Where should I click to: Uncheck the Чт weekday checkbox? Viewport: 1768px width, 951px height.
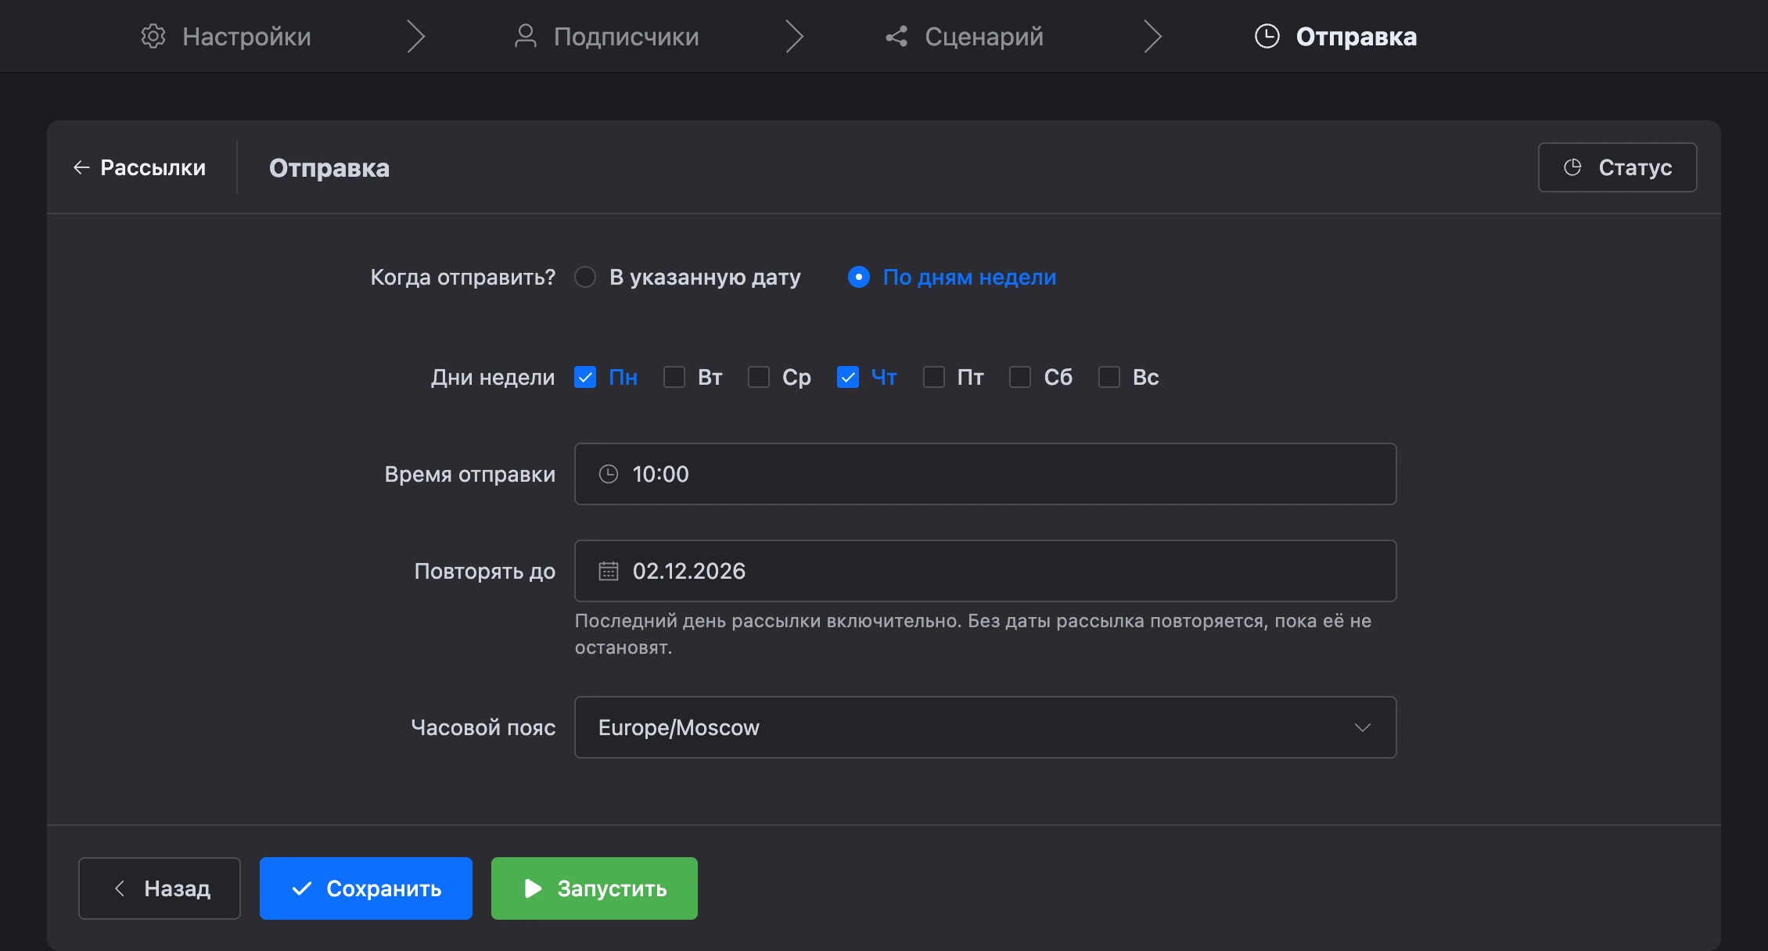tap(848, 377)
